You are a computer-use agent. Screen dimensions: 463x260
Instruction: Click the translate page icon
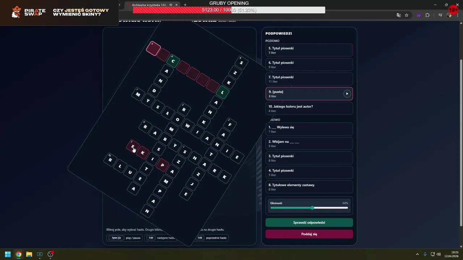399,15
